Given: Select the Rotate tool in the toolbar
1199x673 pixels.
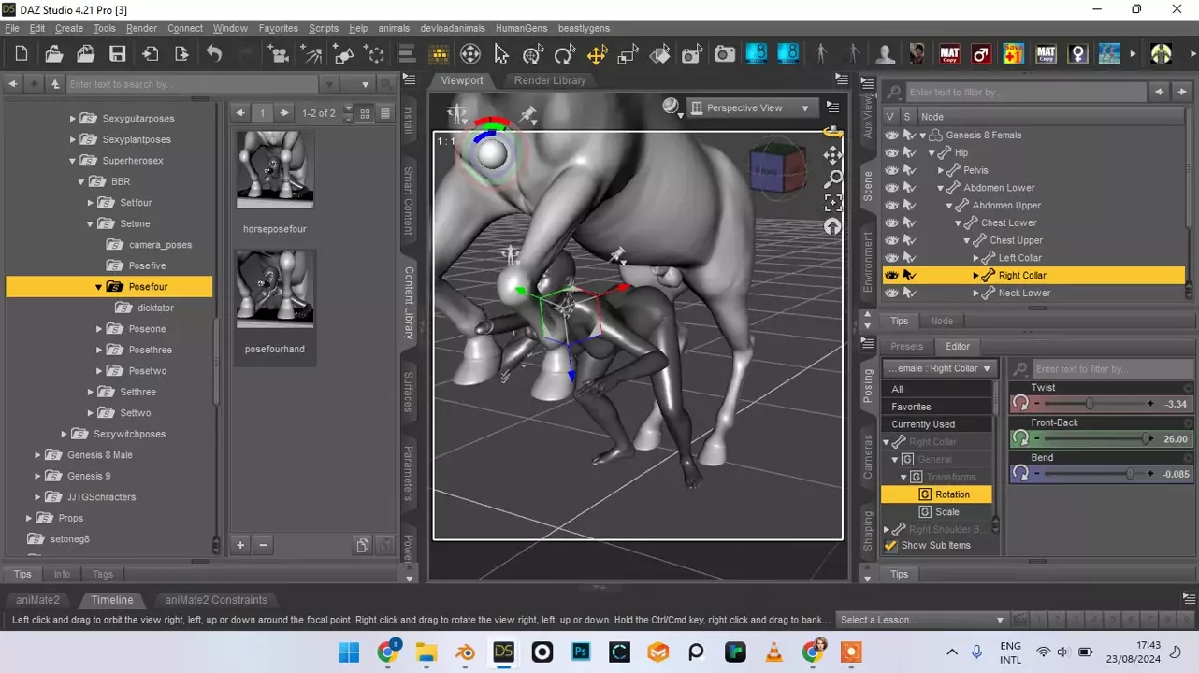Looking at the screenshot, I should (x=564, y=54).
